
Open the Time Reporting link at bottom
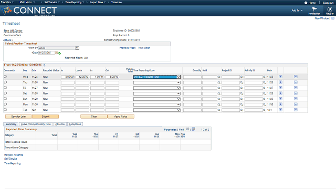point(13,163)
